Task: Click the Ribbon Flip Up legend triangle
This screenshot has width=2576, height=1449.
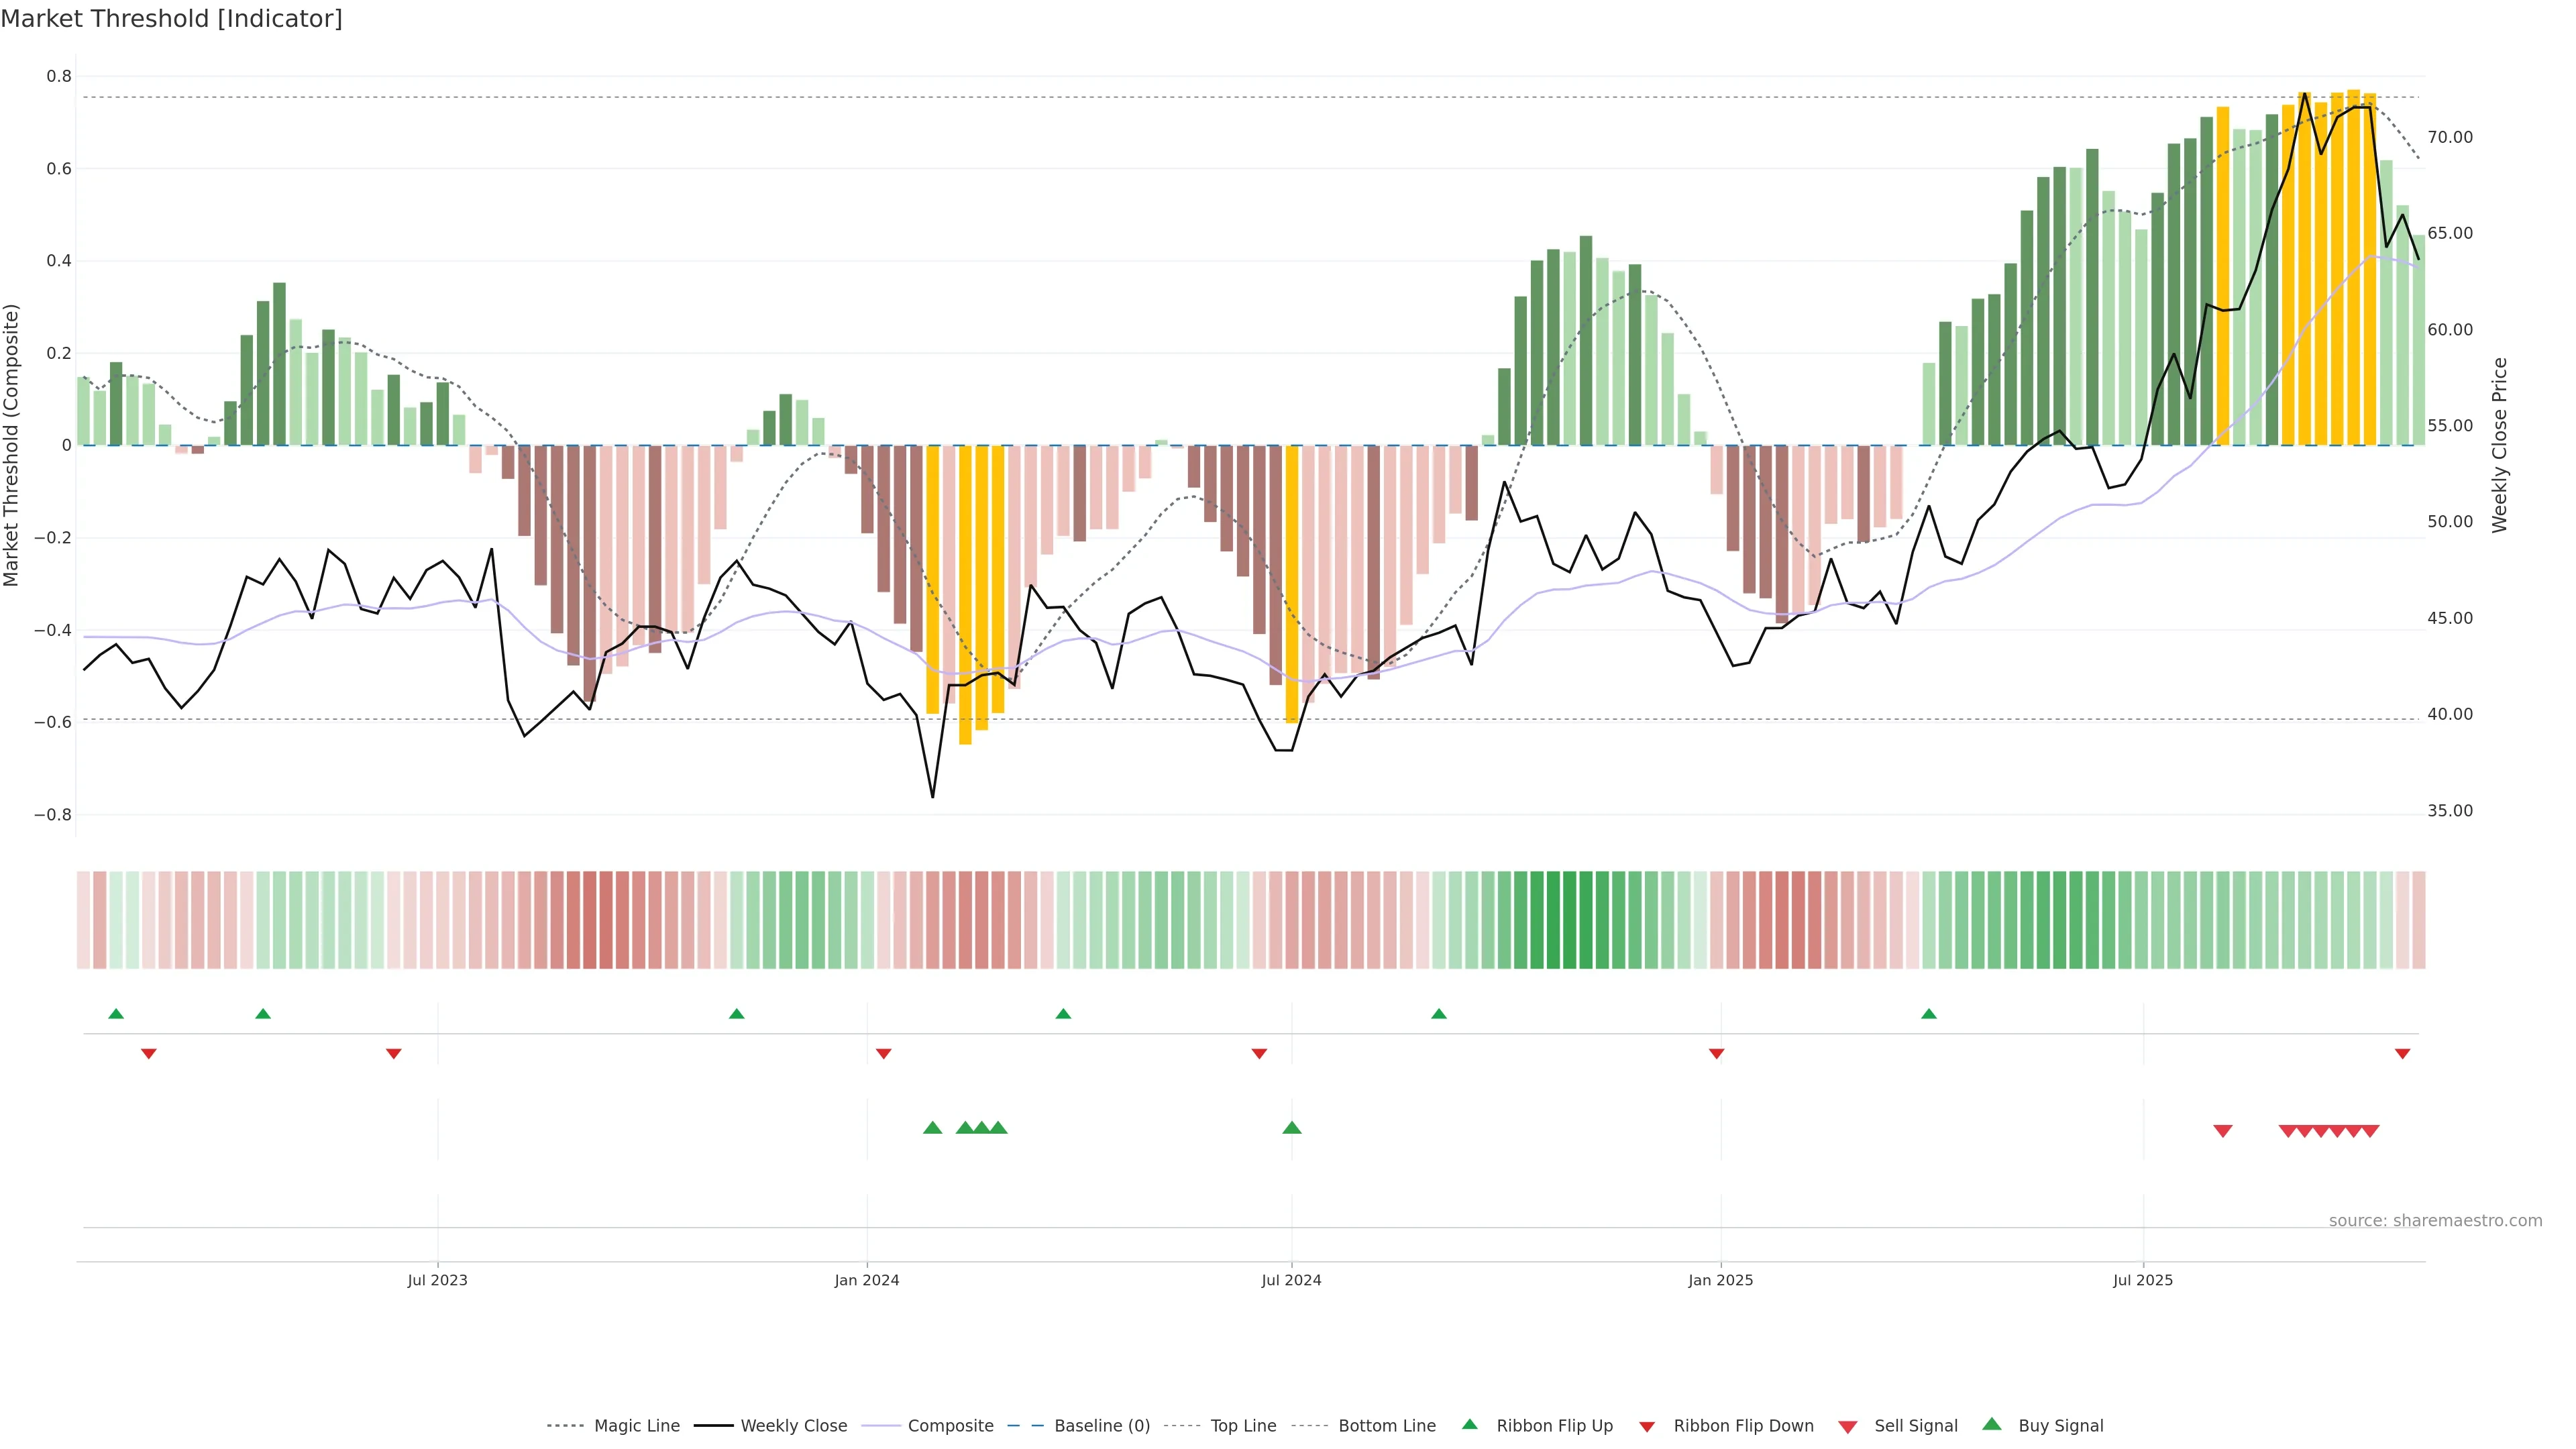Action: pos(1469,1424)
